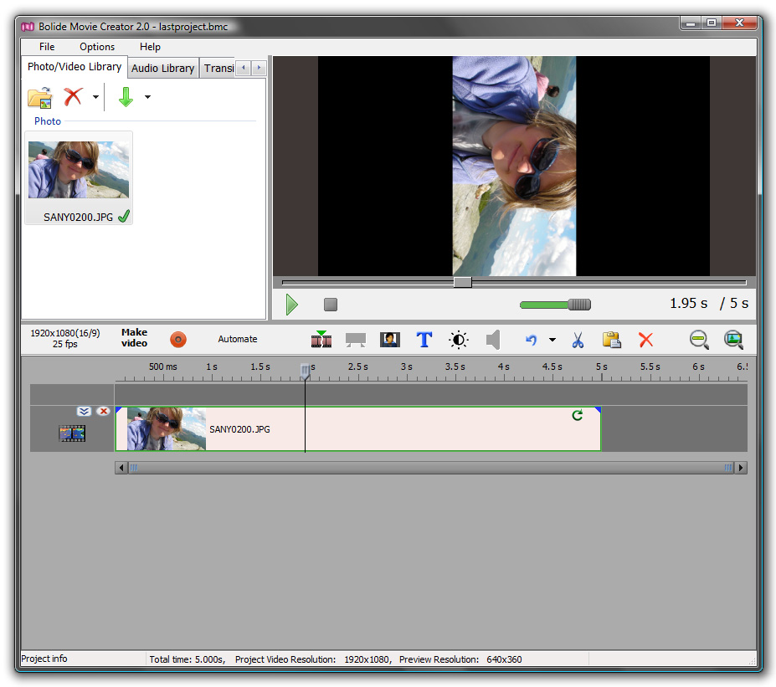Remove the video track using its small red x
This screenshot has width=776, height=687.
103,411
